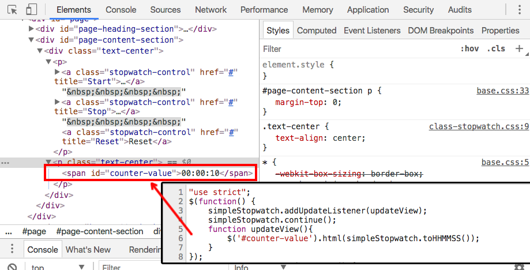Image resolution: width=530 pixels, height=270 pixels.
Task: Open the Info log level dropdown
Action: click(x=260, y=267)
